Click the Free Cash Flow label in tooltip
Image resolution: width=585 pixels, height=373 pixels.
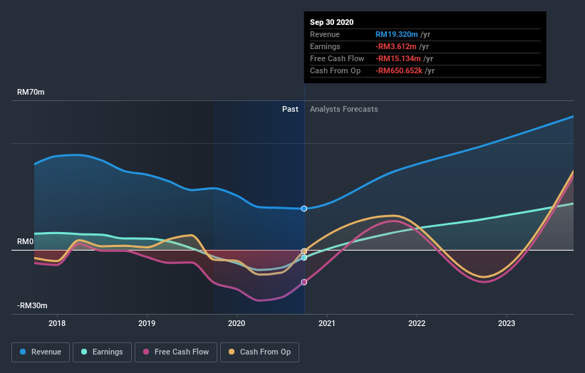pyautogui.click(x=337, y=58)
